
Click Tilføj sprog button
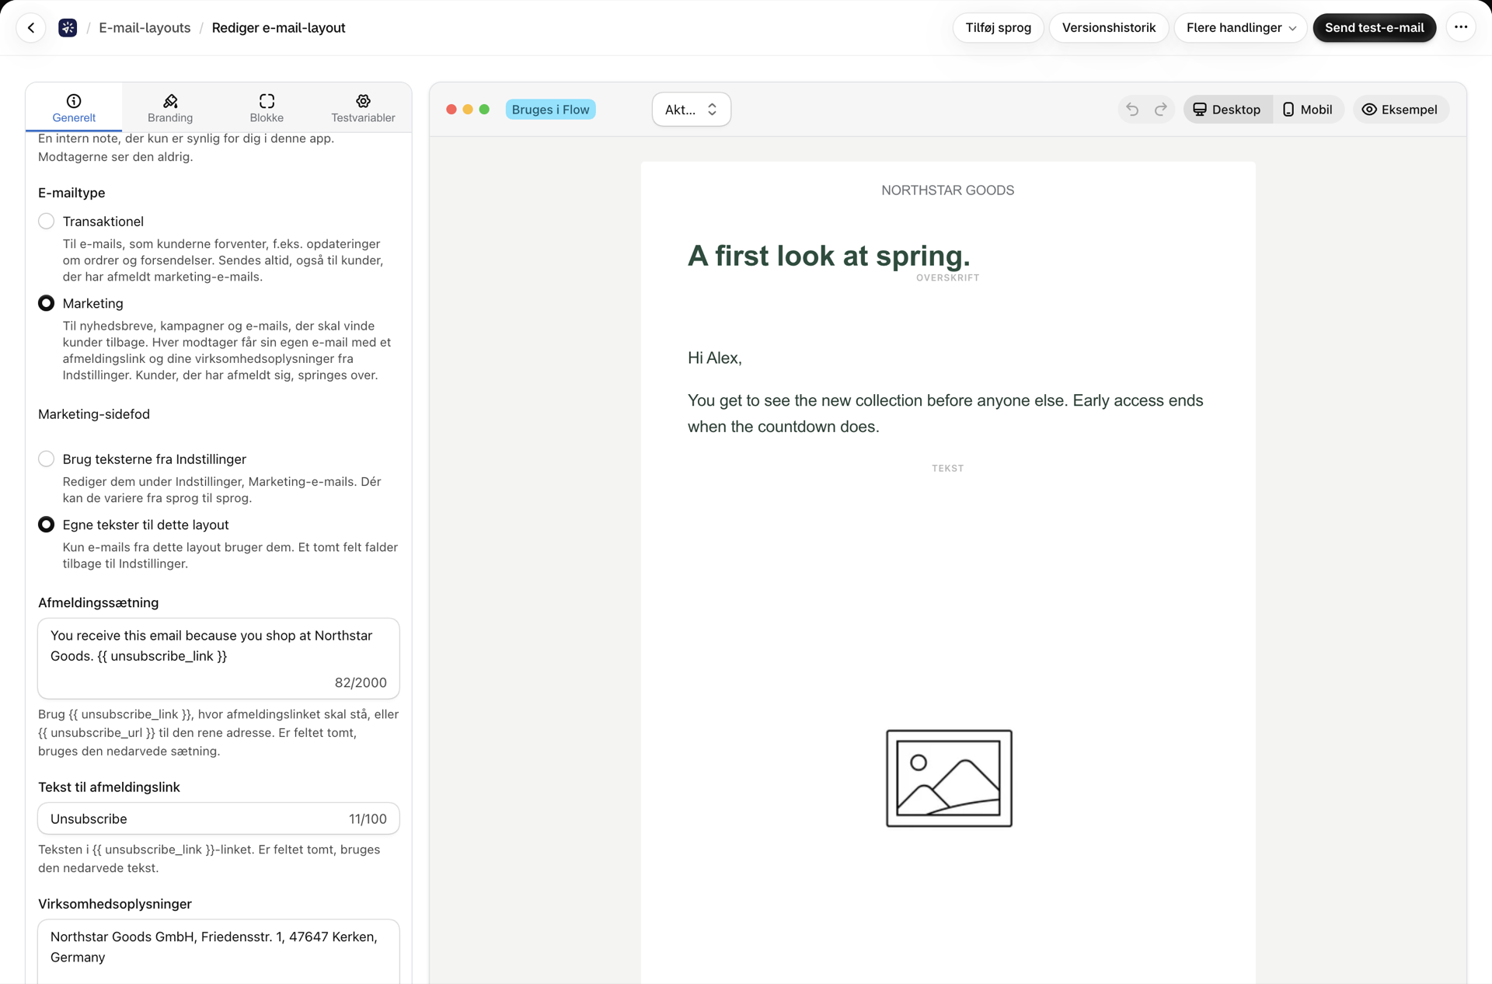(x=998, y=28)
